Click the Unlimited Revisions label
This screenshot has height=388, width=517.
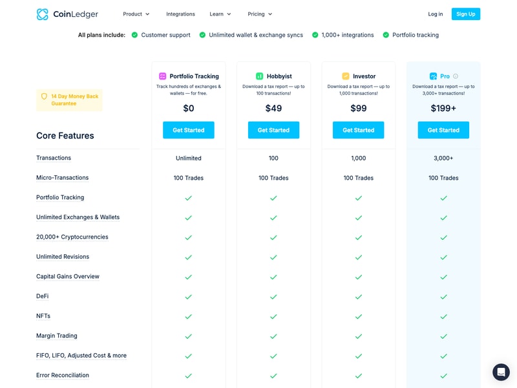63,257
